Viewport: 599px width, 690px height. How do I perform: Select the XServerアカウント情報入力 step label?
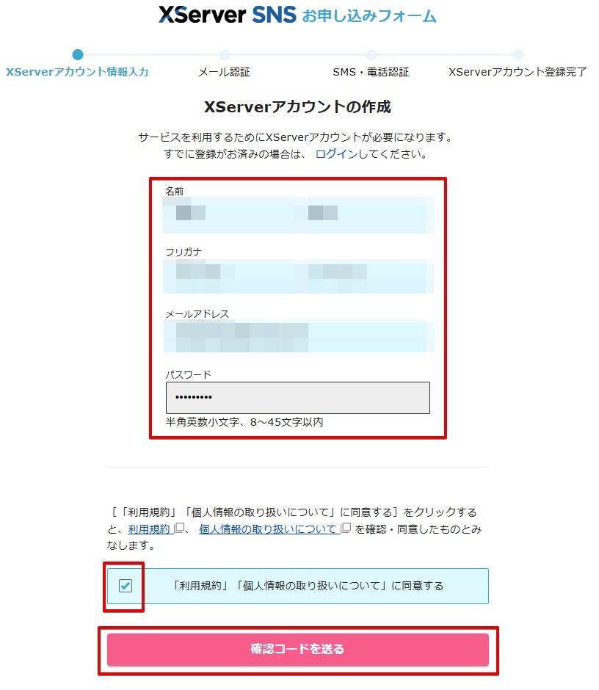77,72
